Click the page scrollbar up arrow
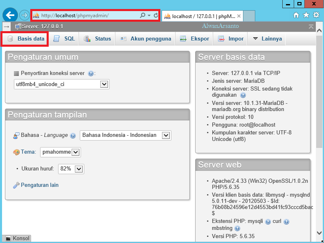Viewport: 324px width, 243px height. click(319, 31)
